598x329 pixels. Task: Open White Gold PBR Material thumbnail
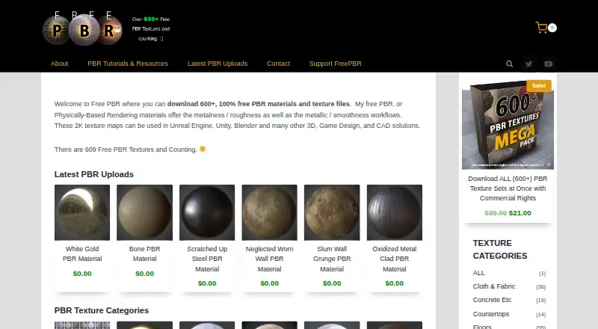(82, 212)
